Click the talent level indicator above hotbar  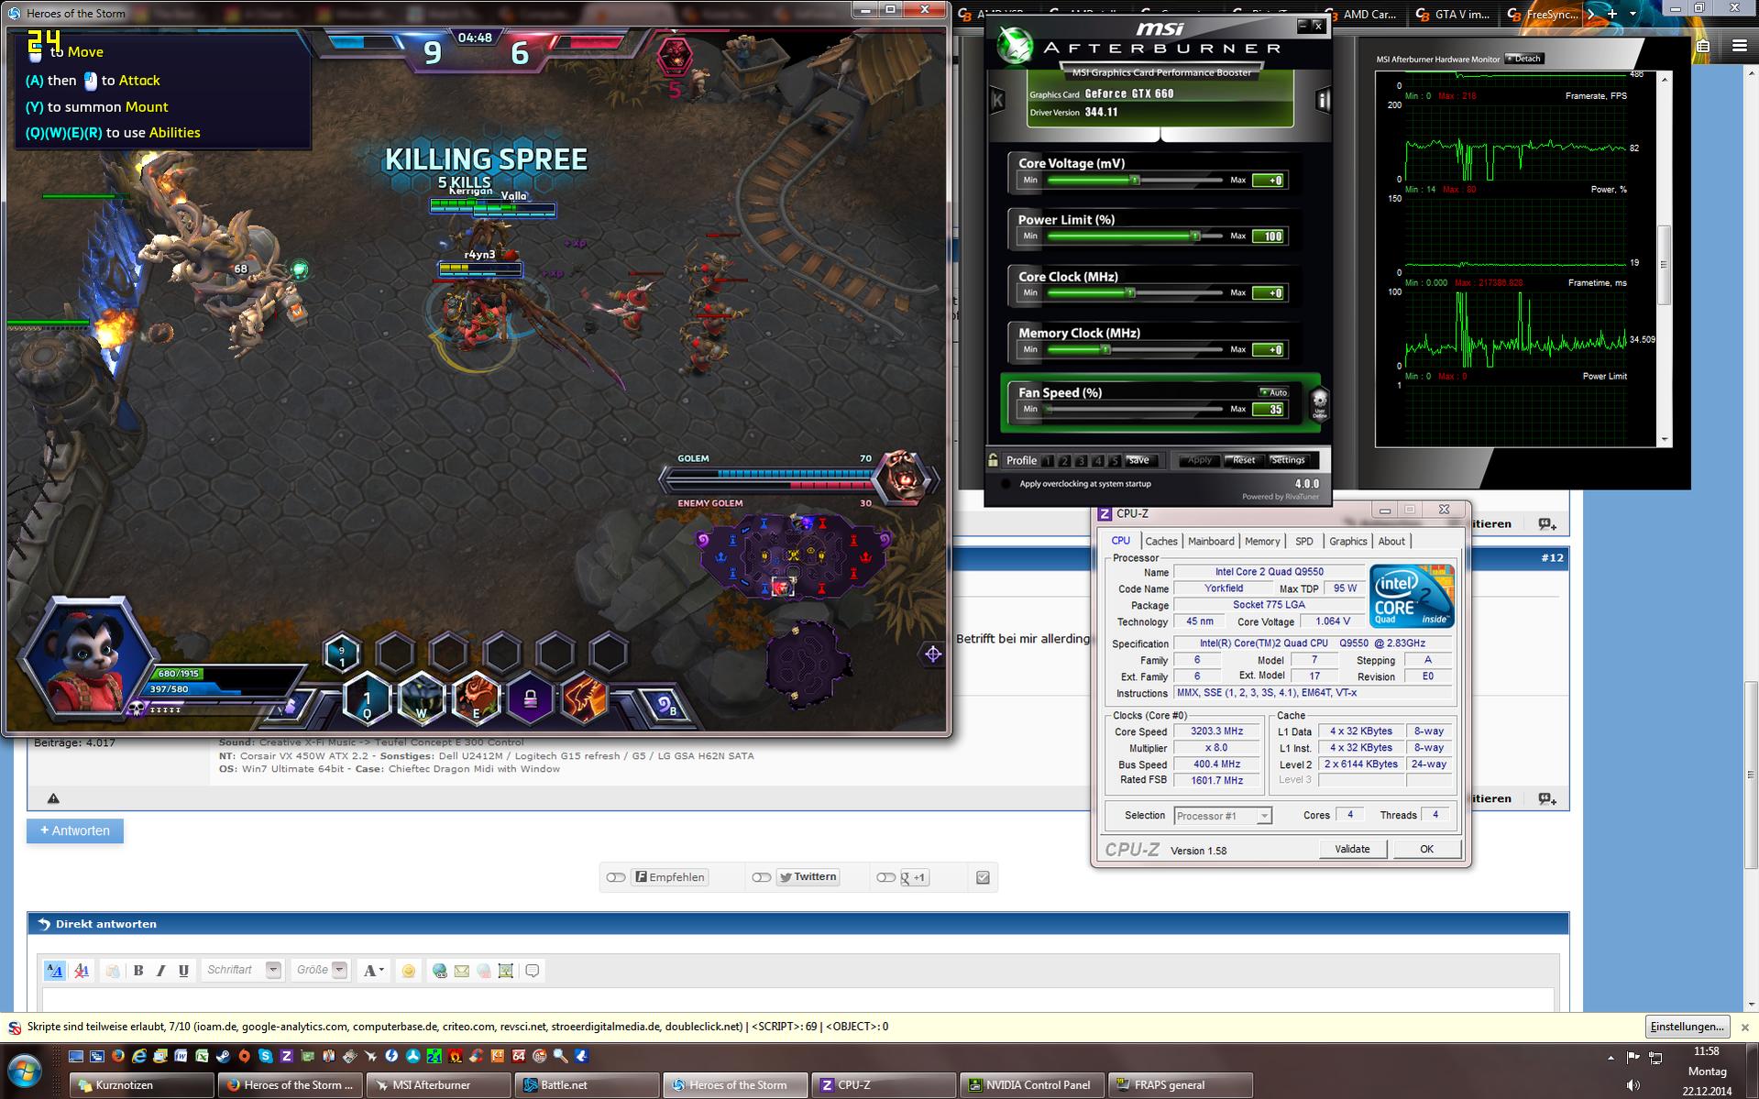pyautogui.click(x=342, y=653)
